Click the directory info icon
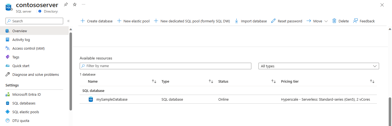This screenshot has height=126, width=392. 40,11
